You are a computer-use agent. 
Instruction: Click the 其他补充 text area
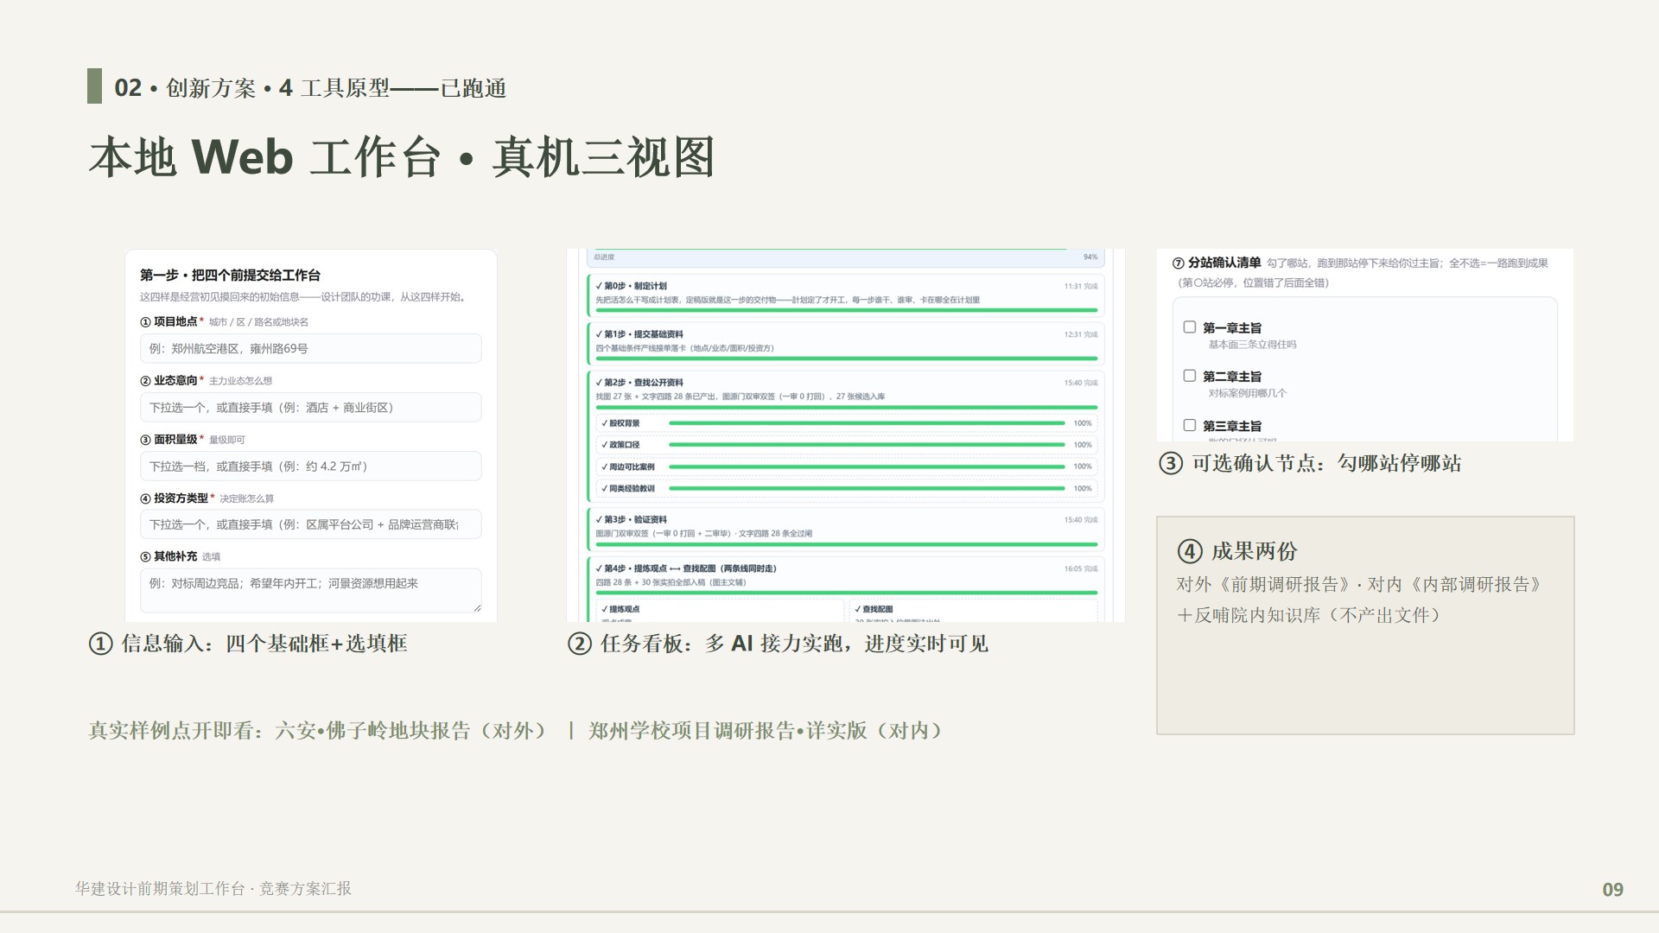pos(310,591)
